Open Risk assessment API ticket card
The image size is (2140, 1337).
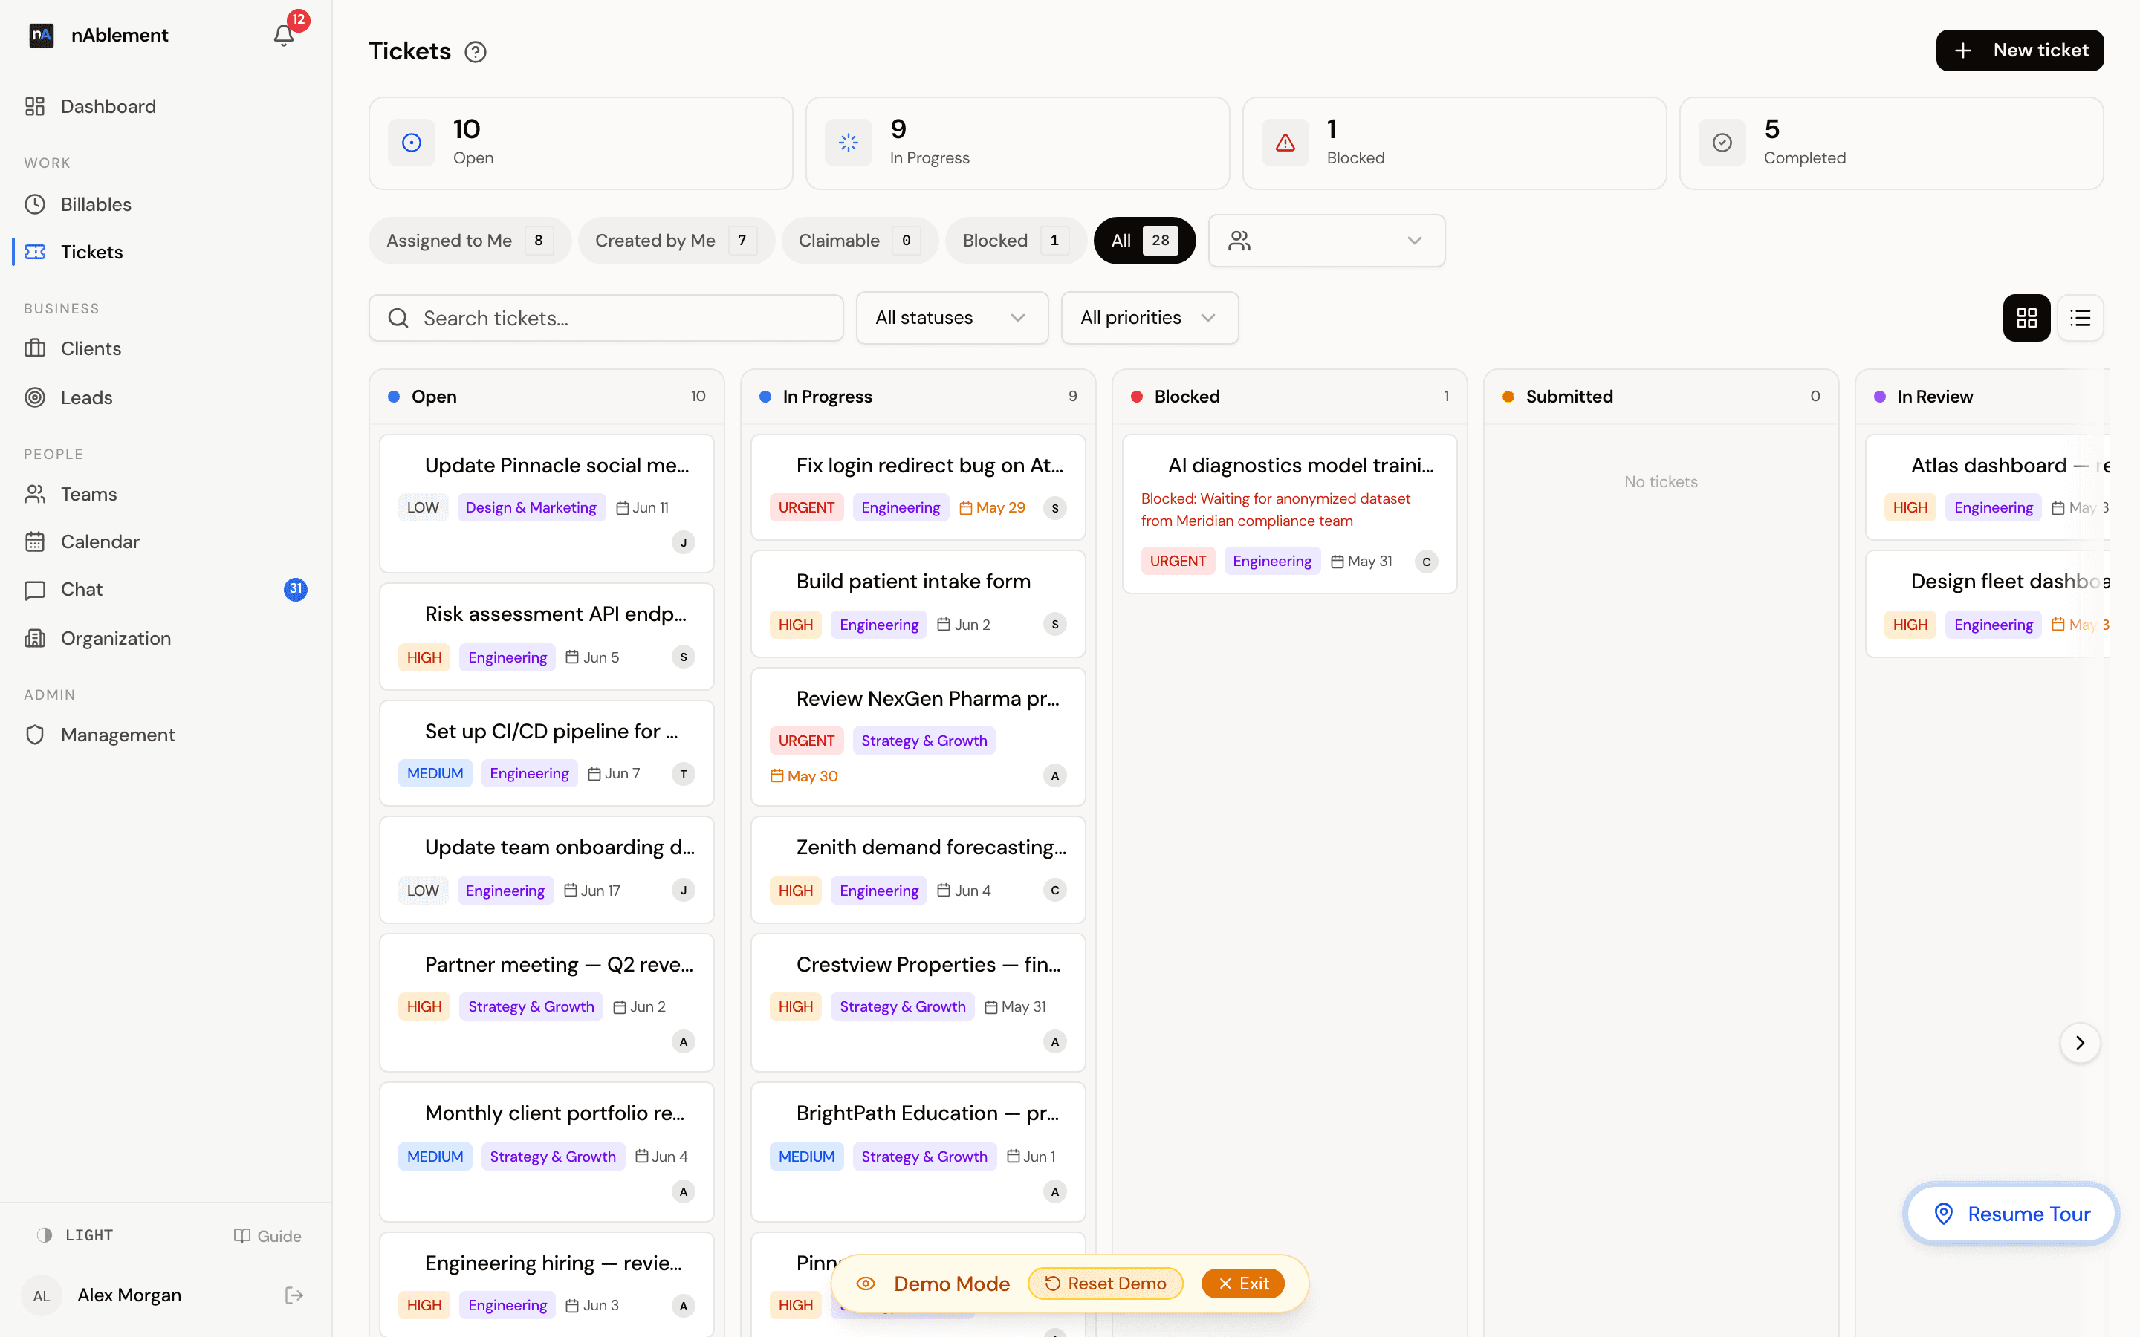click(546, 637)
